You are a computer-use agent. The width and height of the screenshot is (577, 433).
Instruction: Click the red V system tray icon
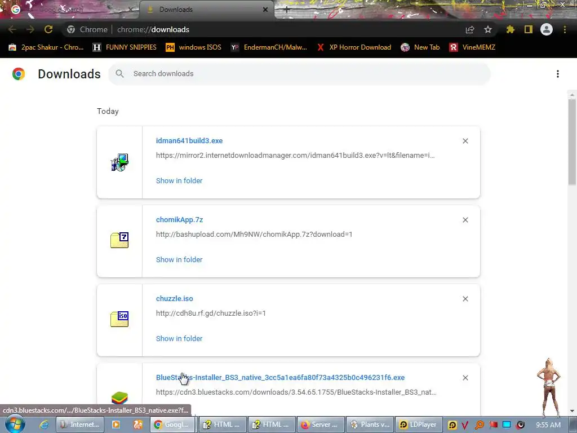465,425
